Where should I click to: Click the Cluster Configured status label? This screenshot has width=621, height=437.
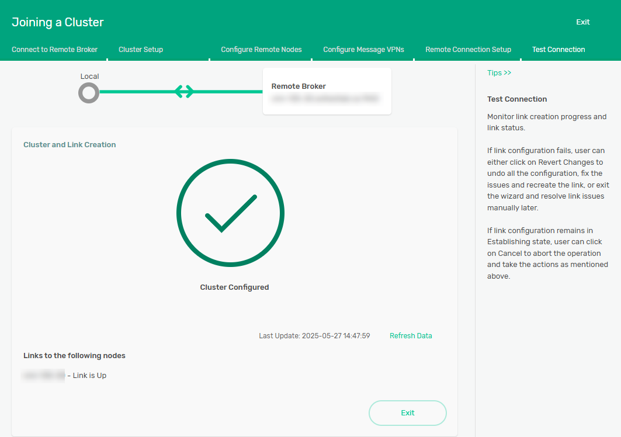[234, 287]
